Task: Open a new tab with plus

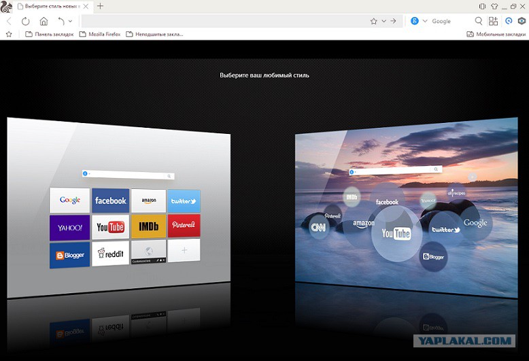Action: point(100,6)
